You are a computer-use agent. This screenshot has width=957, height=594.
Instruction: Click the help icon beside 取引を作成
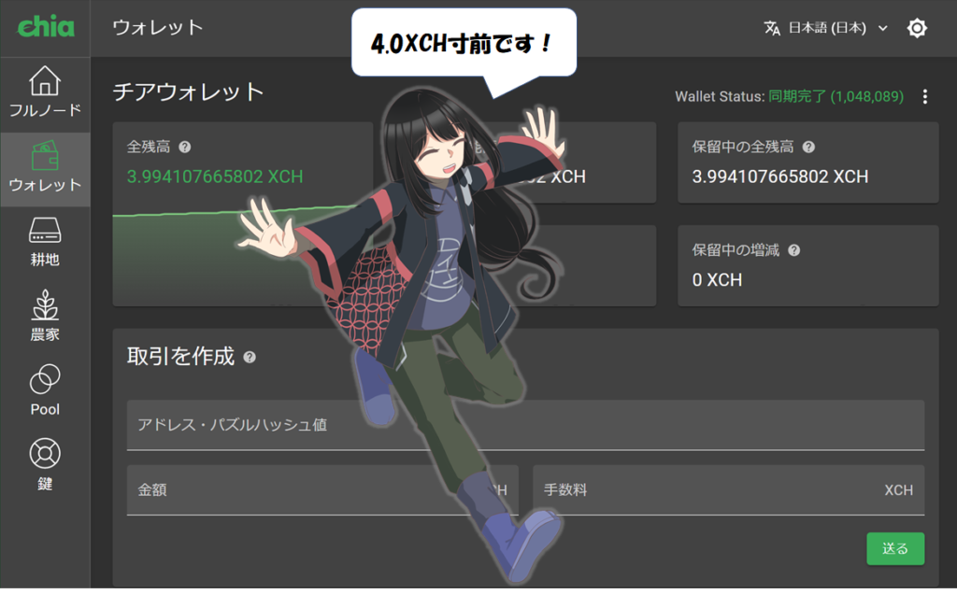(250, 357)
